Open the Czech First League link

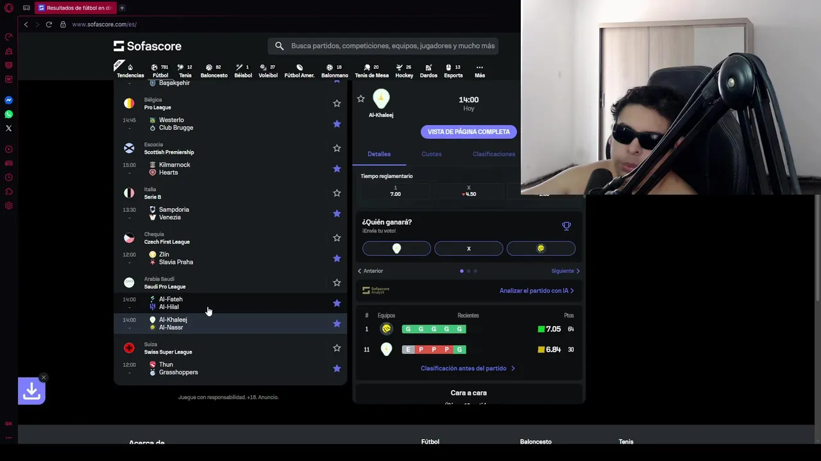(x=167, y=242)
